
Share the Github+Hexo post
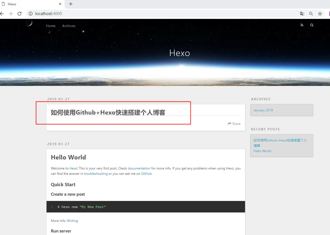234,124
